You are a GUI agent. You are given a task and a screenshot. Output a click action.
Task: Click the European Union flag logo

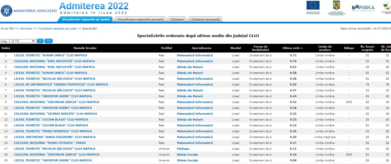tap(313, 6)
